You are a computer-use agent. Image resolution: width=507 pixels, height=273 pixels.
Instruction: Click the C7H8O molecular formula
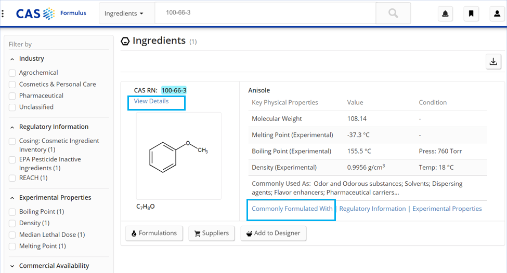point(146,207)
